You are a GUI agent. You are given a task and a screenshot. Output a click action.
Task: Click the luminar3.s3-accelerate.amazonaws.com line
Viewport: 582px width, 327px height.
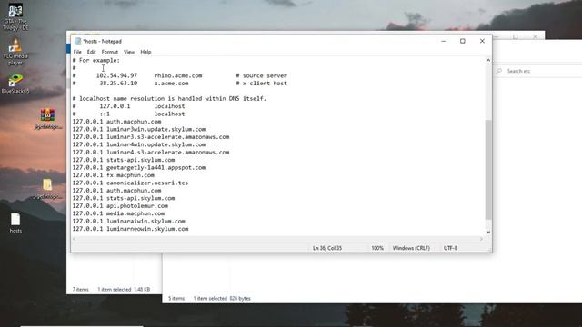point(151,137)
